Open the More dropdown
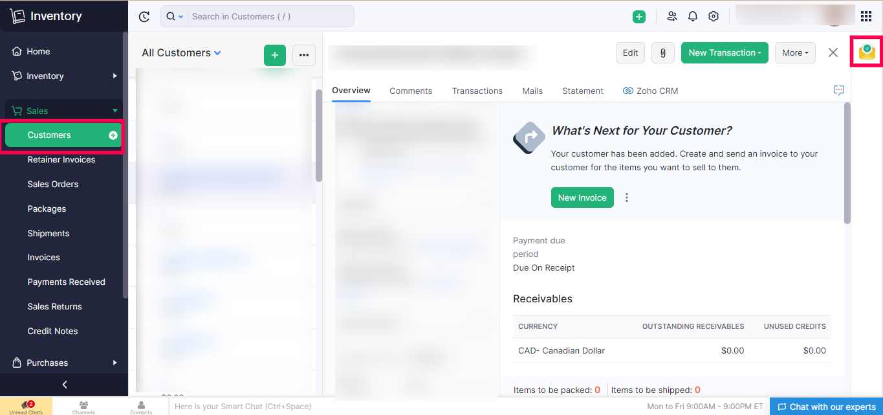Screen dimensions: 883x415 [795, 53]
